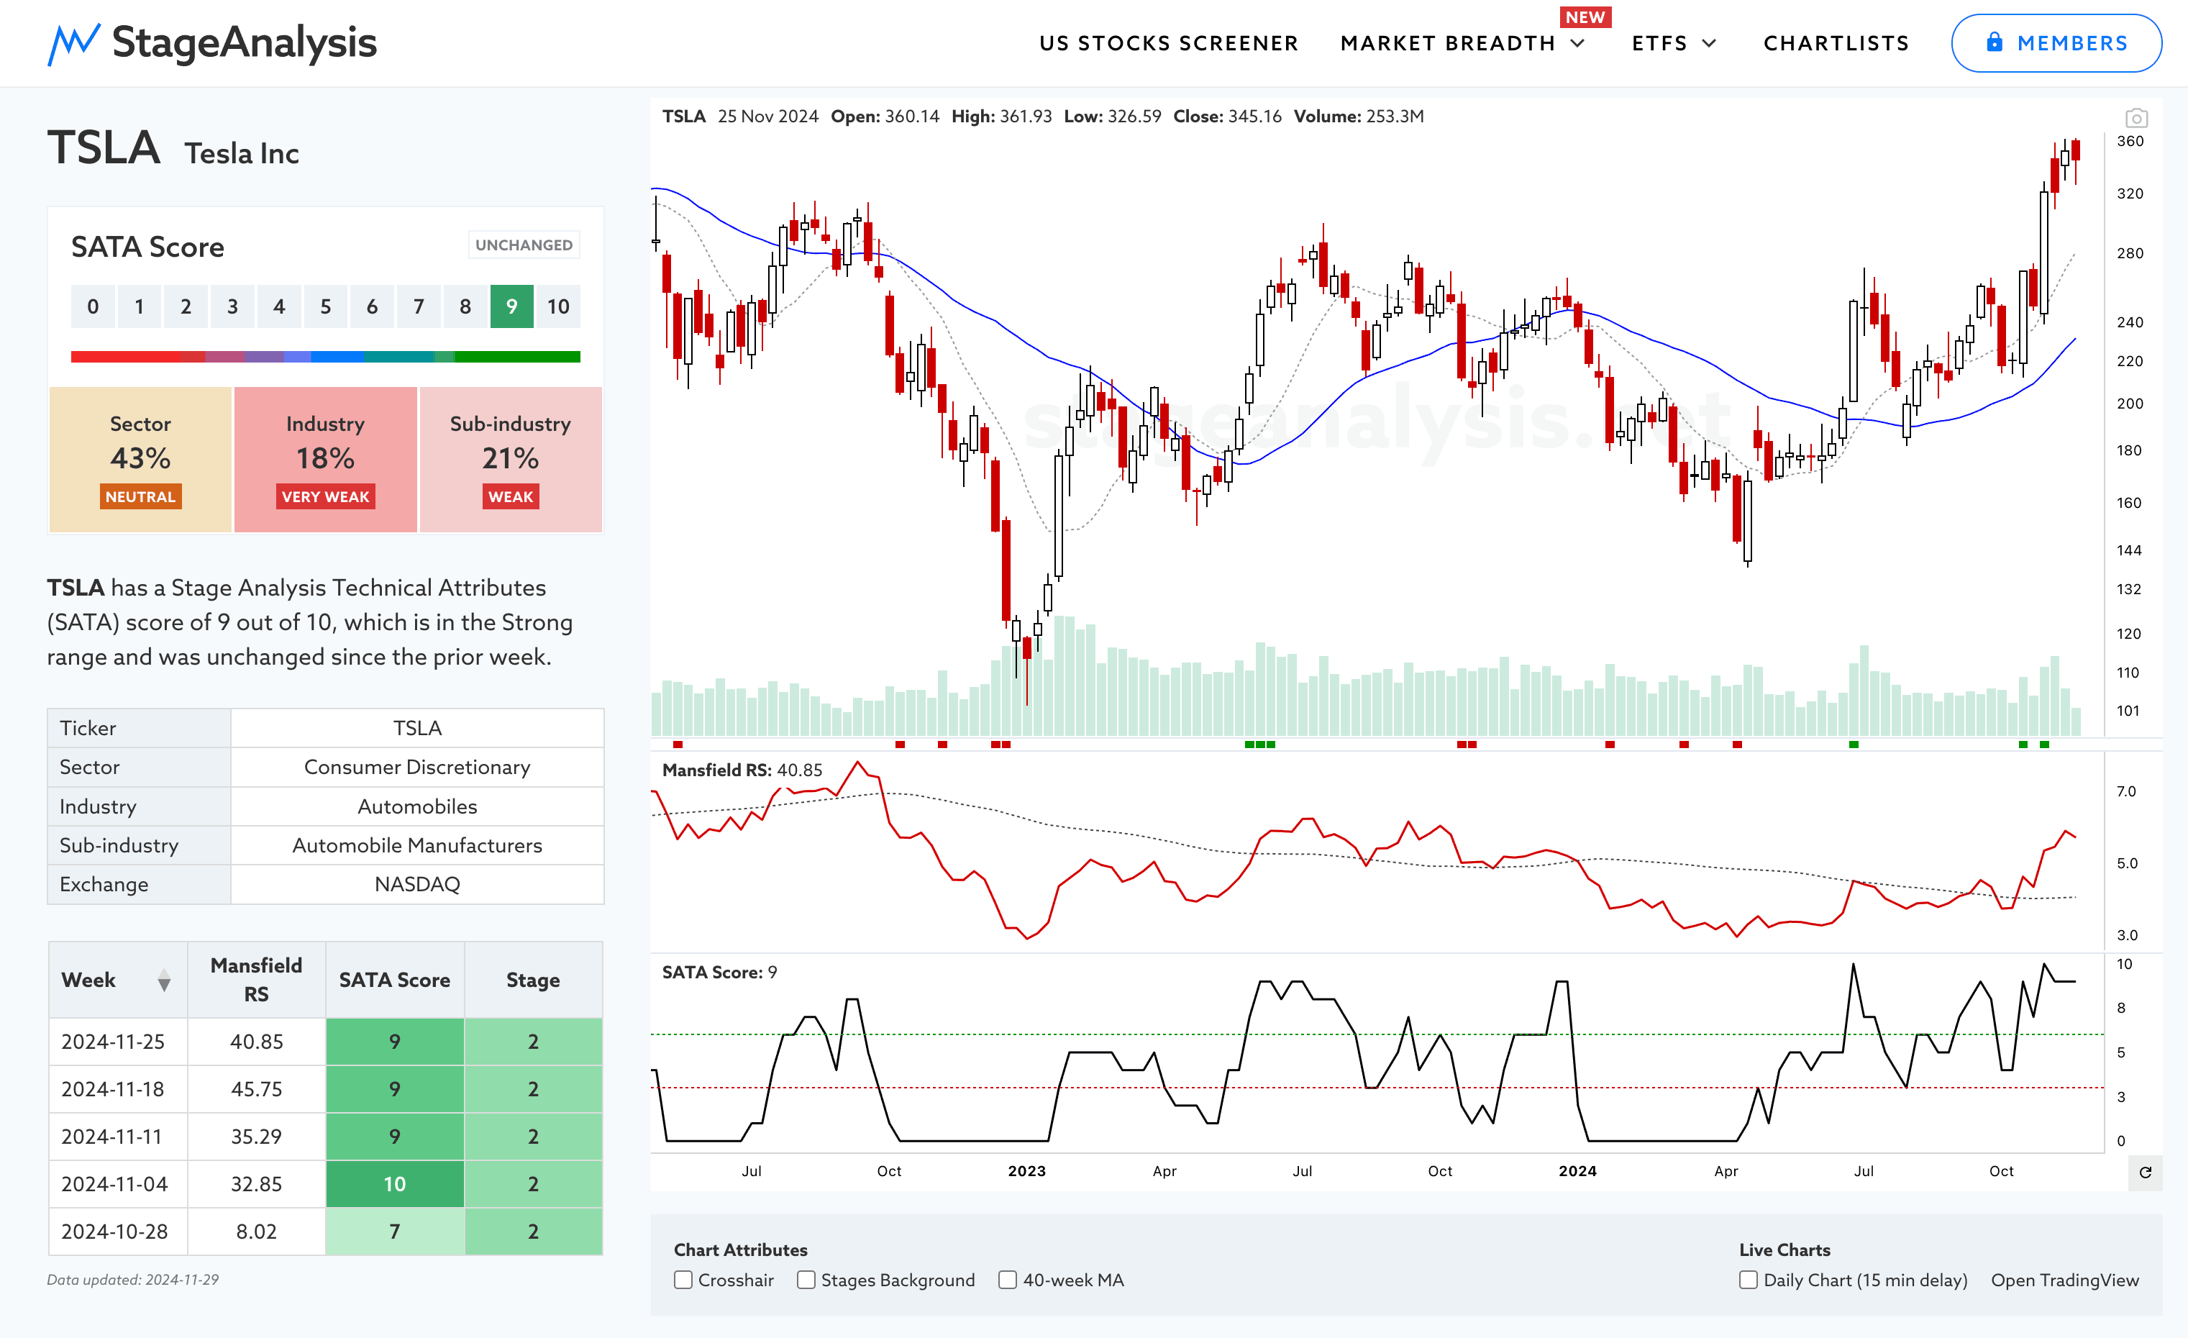Click the NEW badge above Market Breadth
The height and width of the screenshot is (1338, 2188).
tap(1585, 17)
